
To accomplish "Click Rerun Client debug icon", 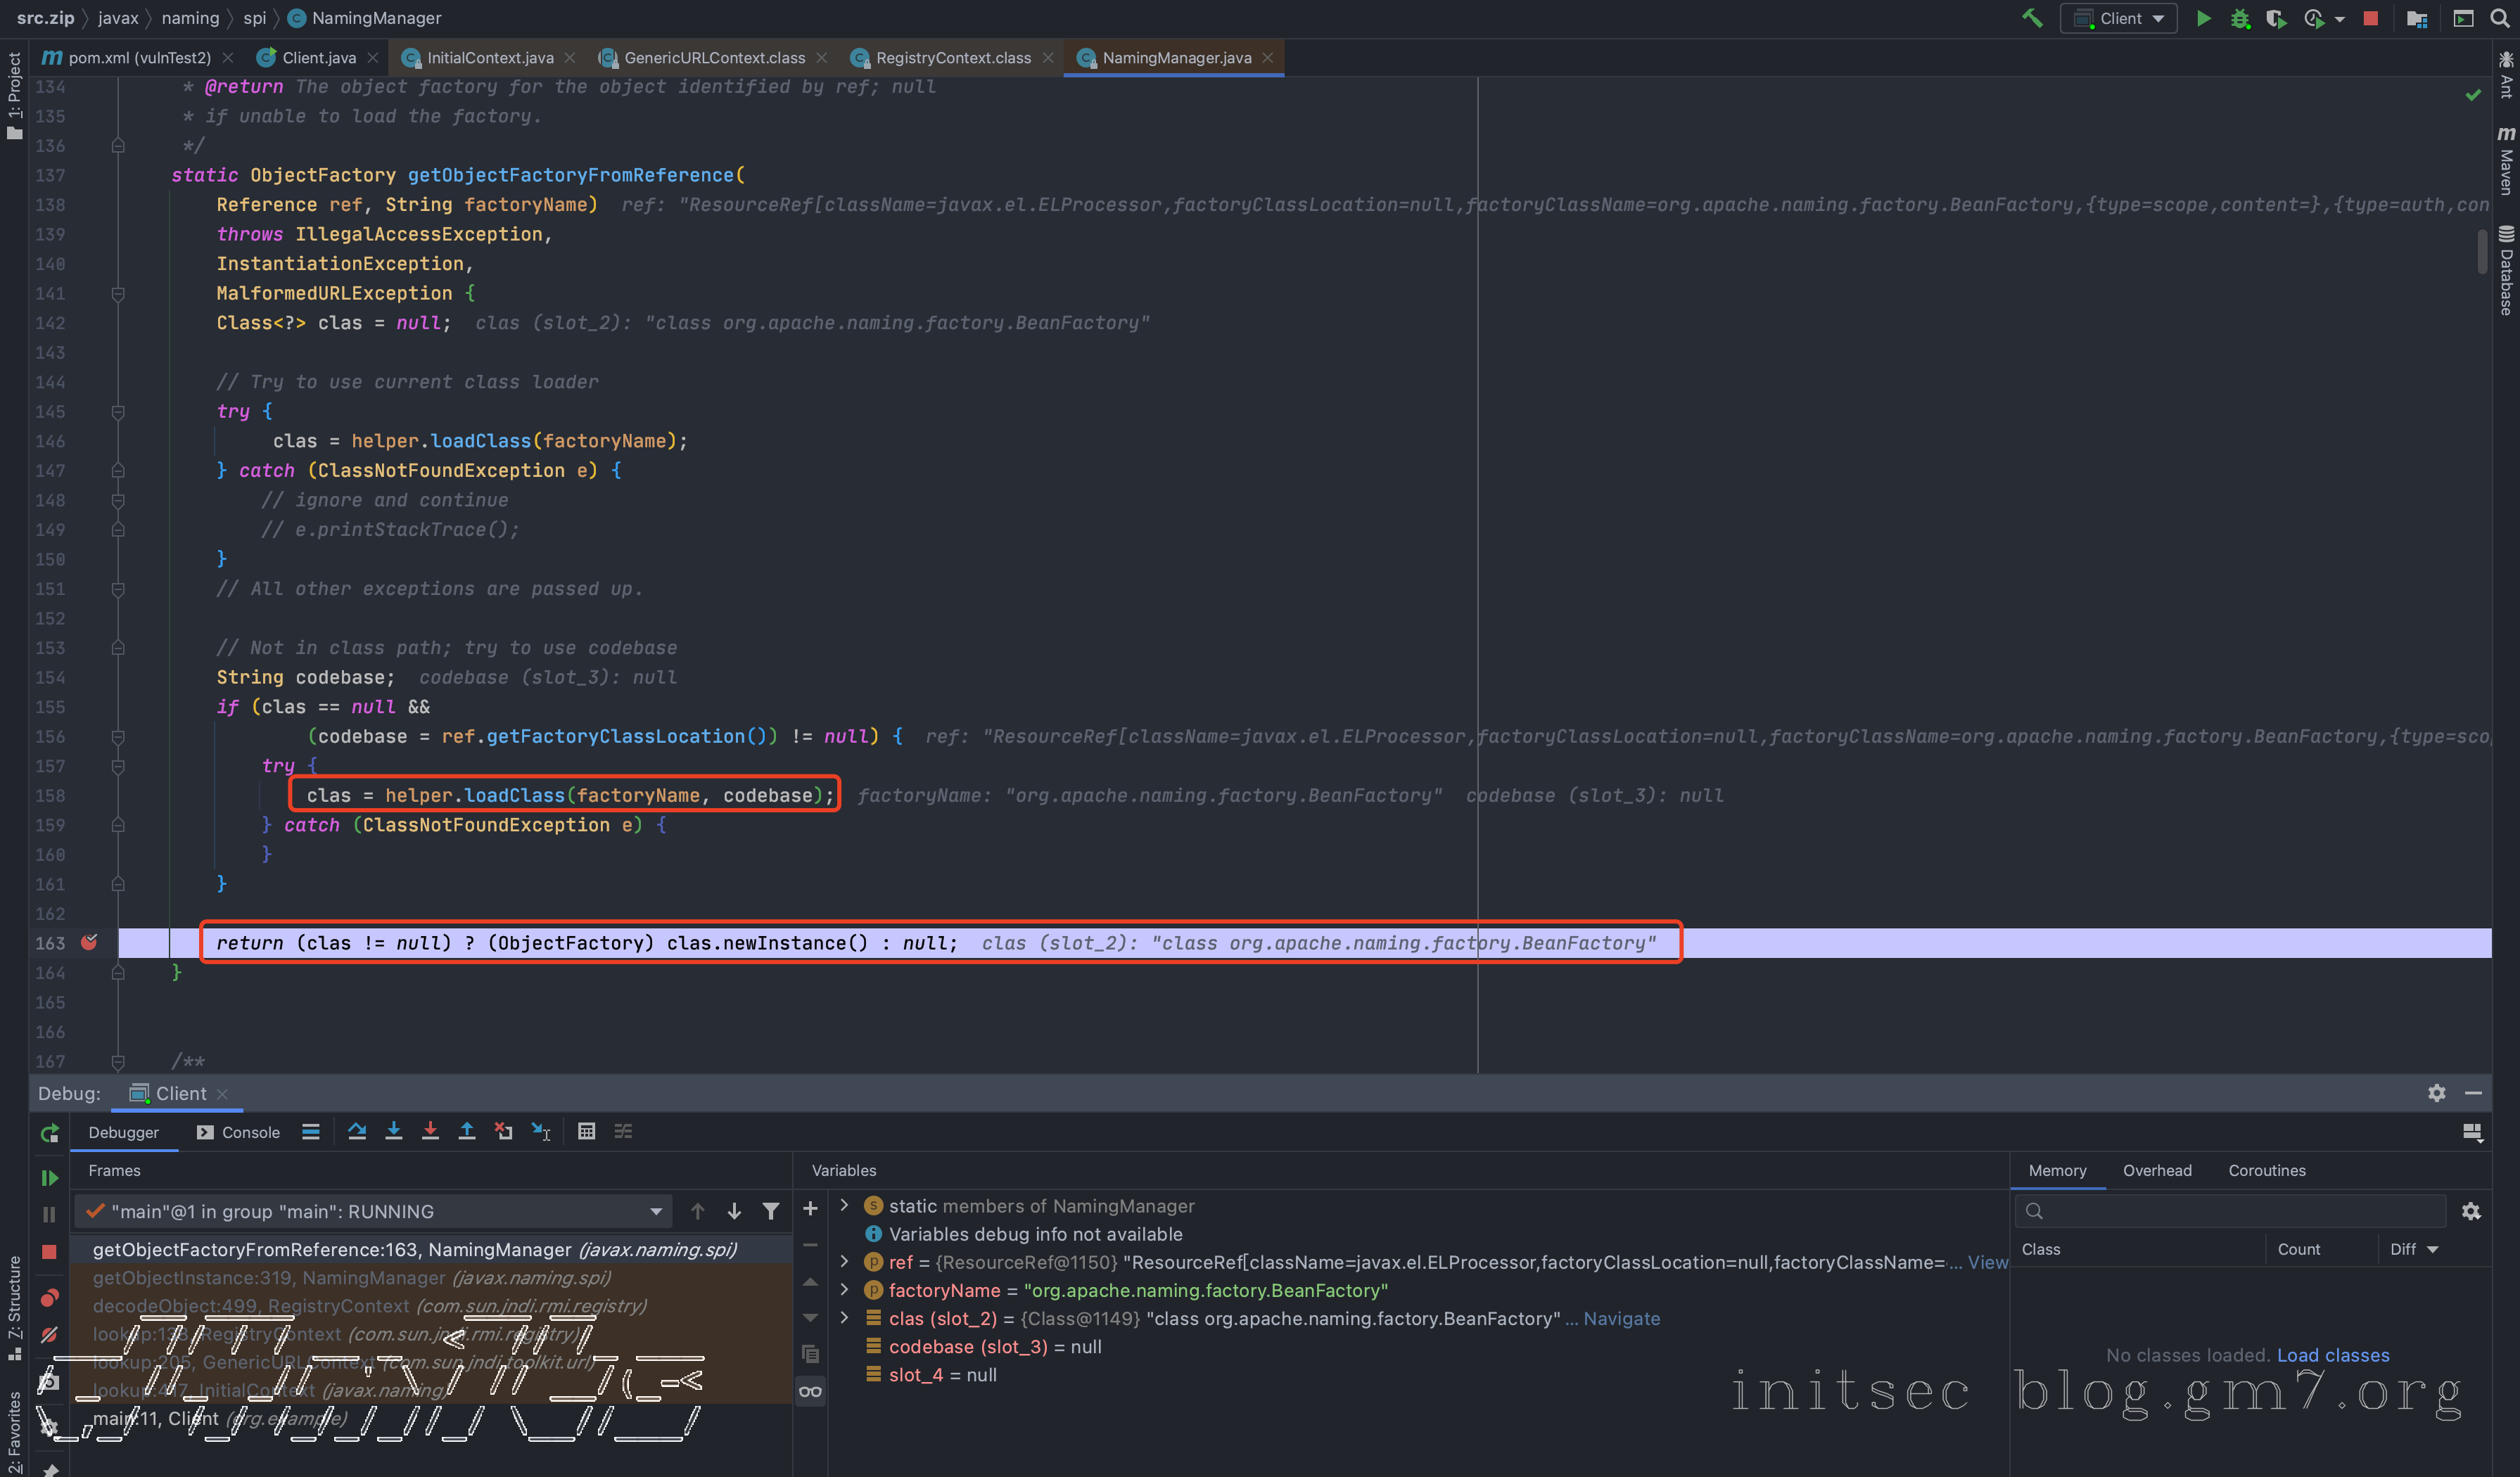I will [49, 1133].
